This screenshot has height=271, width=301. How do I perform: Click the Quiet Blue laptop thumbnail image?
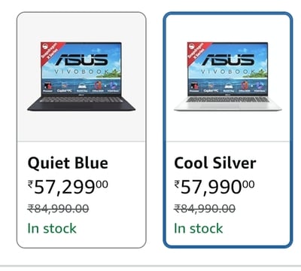pyautogui.click(x=81, y=77)
